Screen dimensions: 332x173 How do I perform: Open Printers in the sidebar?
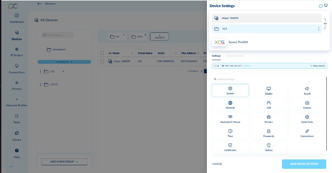pos(17,86)
